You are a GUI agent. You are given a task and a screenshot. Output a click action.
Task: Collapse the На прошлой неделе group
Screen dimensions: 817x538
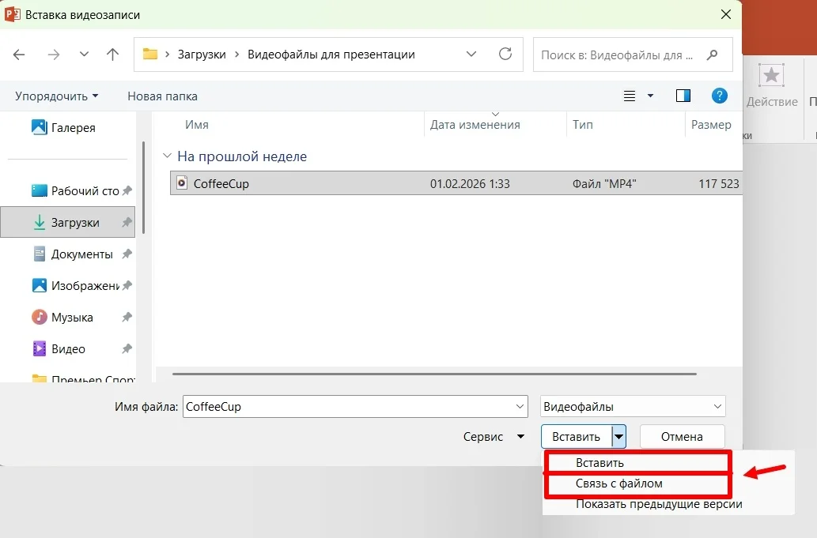pyautogui.click(x=167, y=156)
